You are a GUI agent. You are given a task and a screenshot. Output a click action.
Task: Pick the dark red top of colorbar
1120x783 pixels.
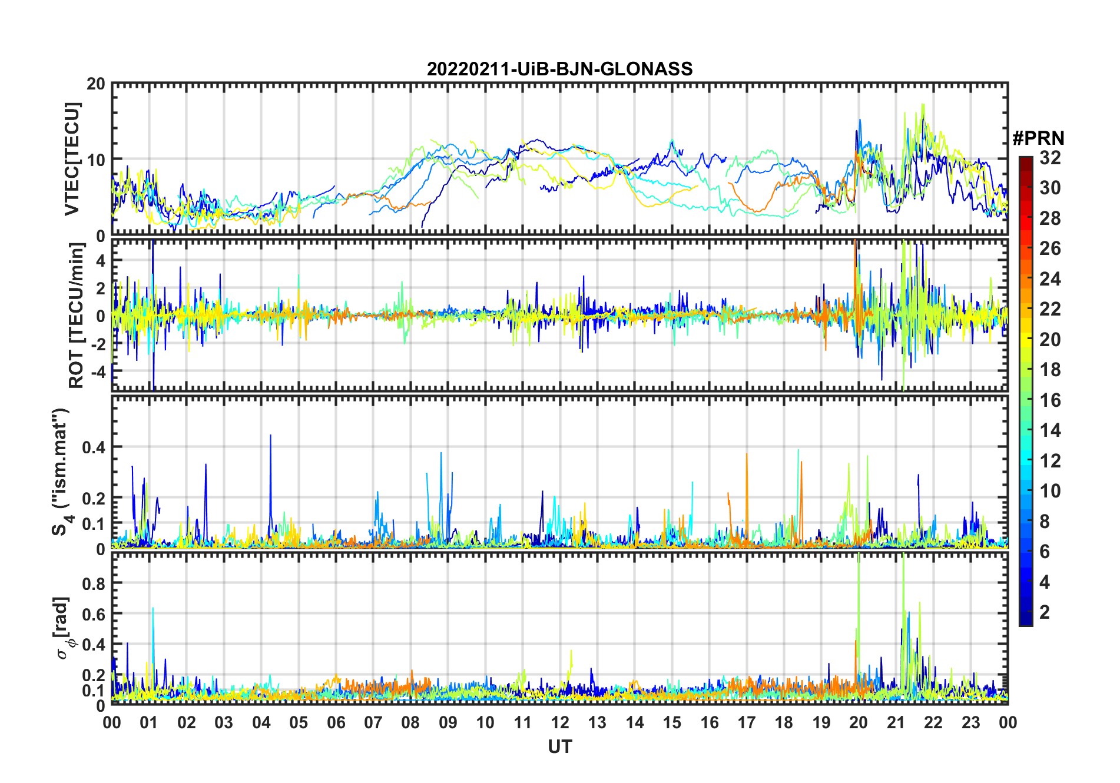tap(1025, 161)
